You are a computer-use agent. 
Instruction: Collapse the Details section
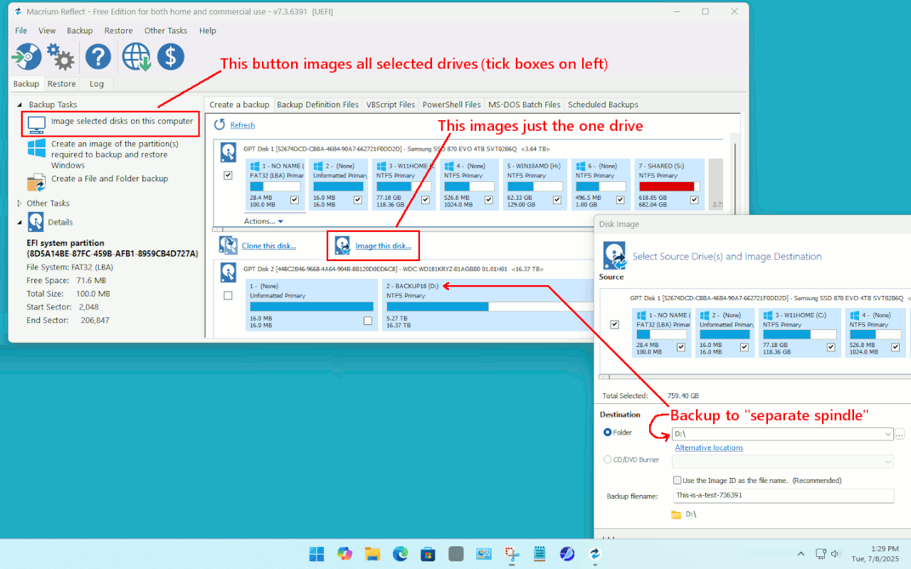[20, 222]
